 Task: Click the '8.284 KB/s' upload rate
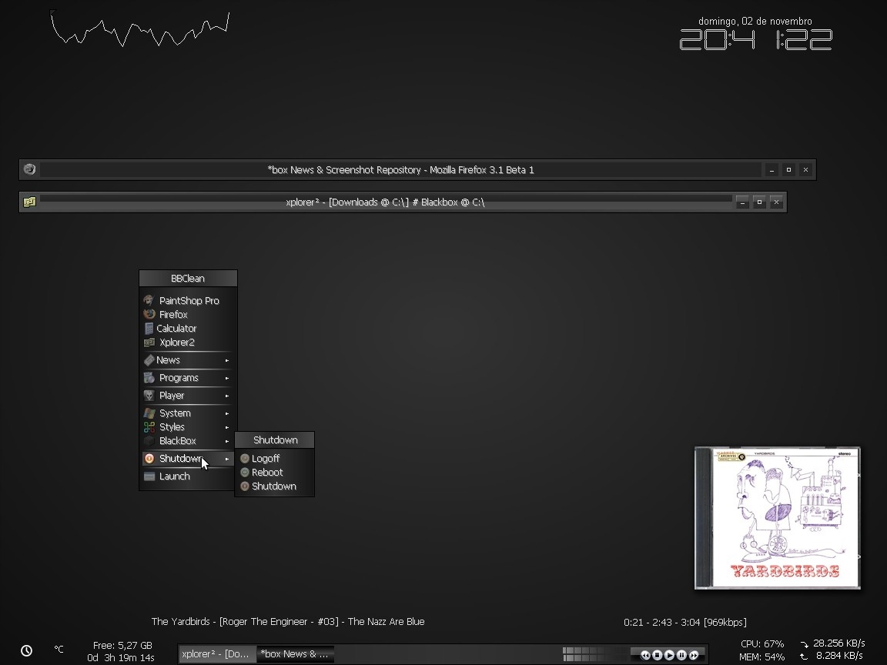point(839,656)
